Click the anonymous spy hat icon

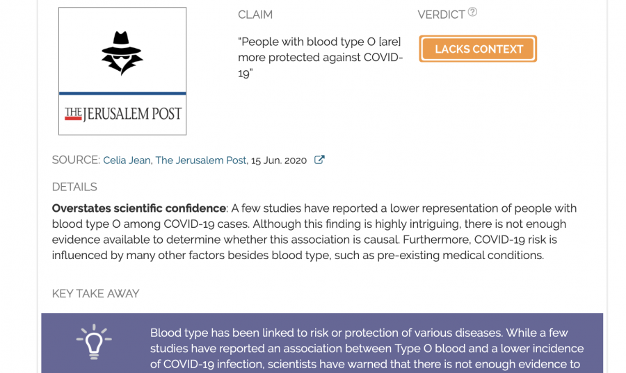122,53
